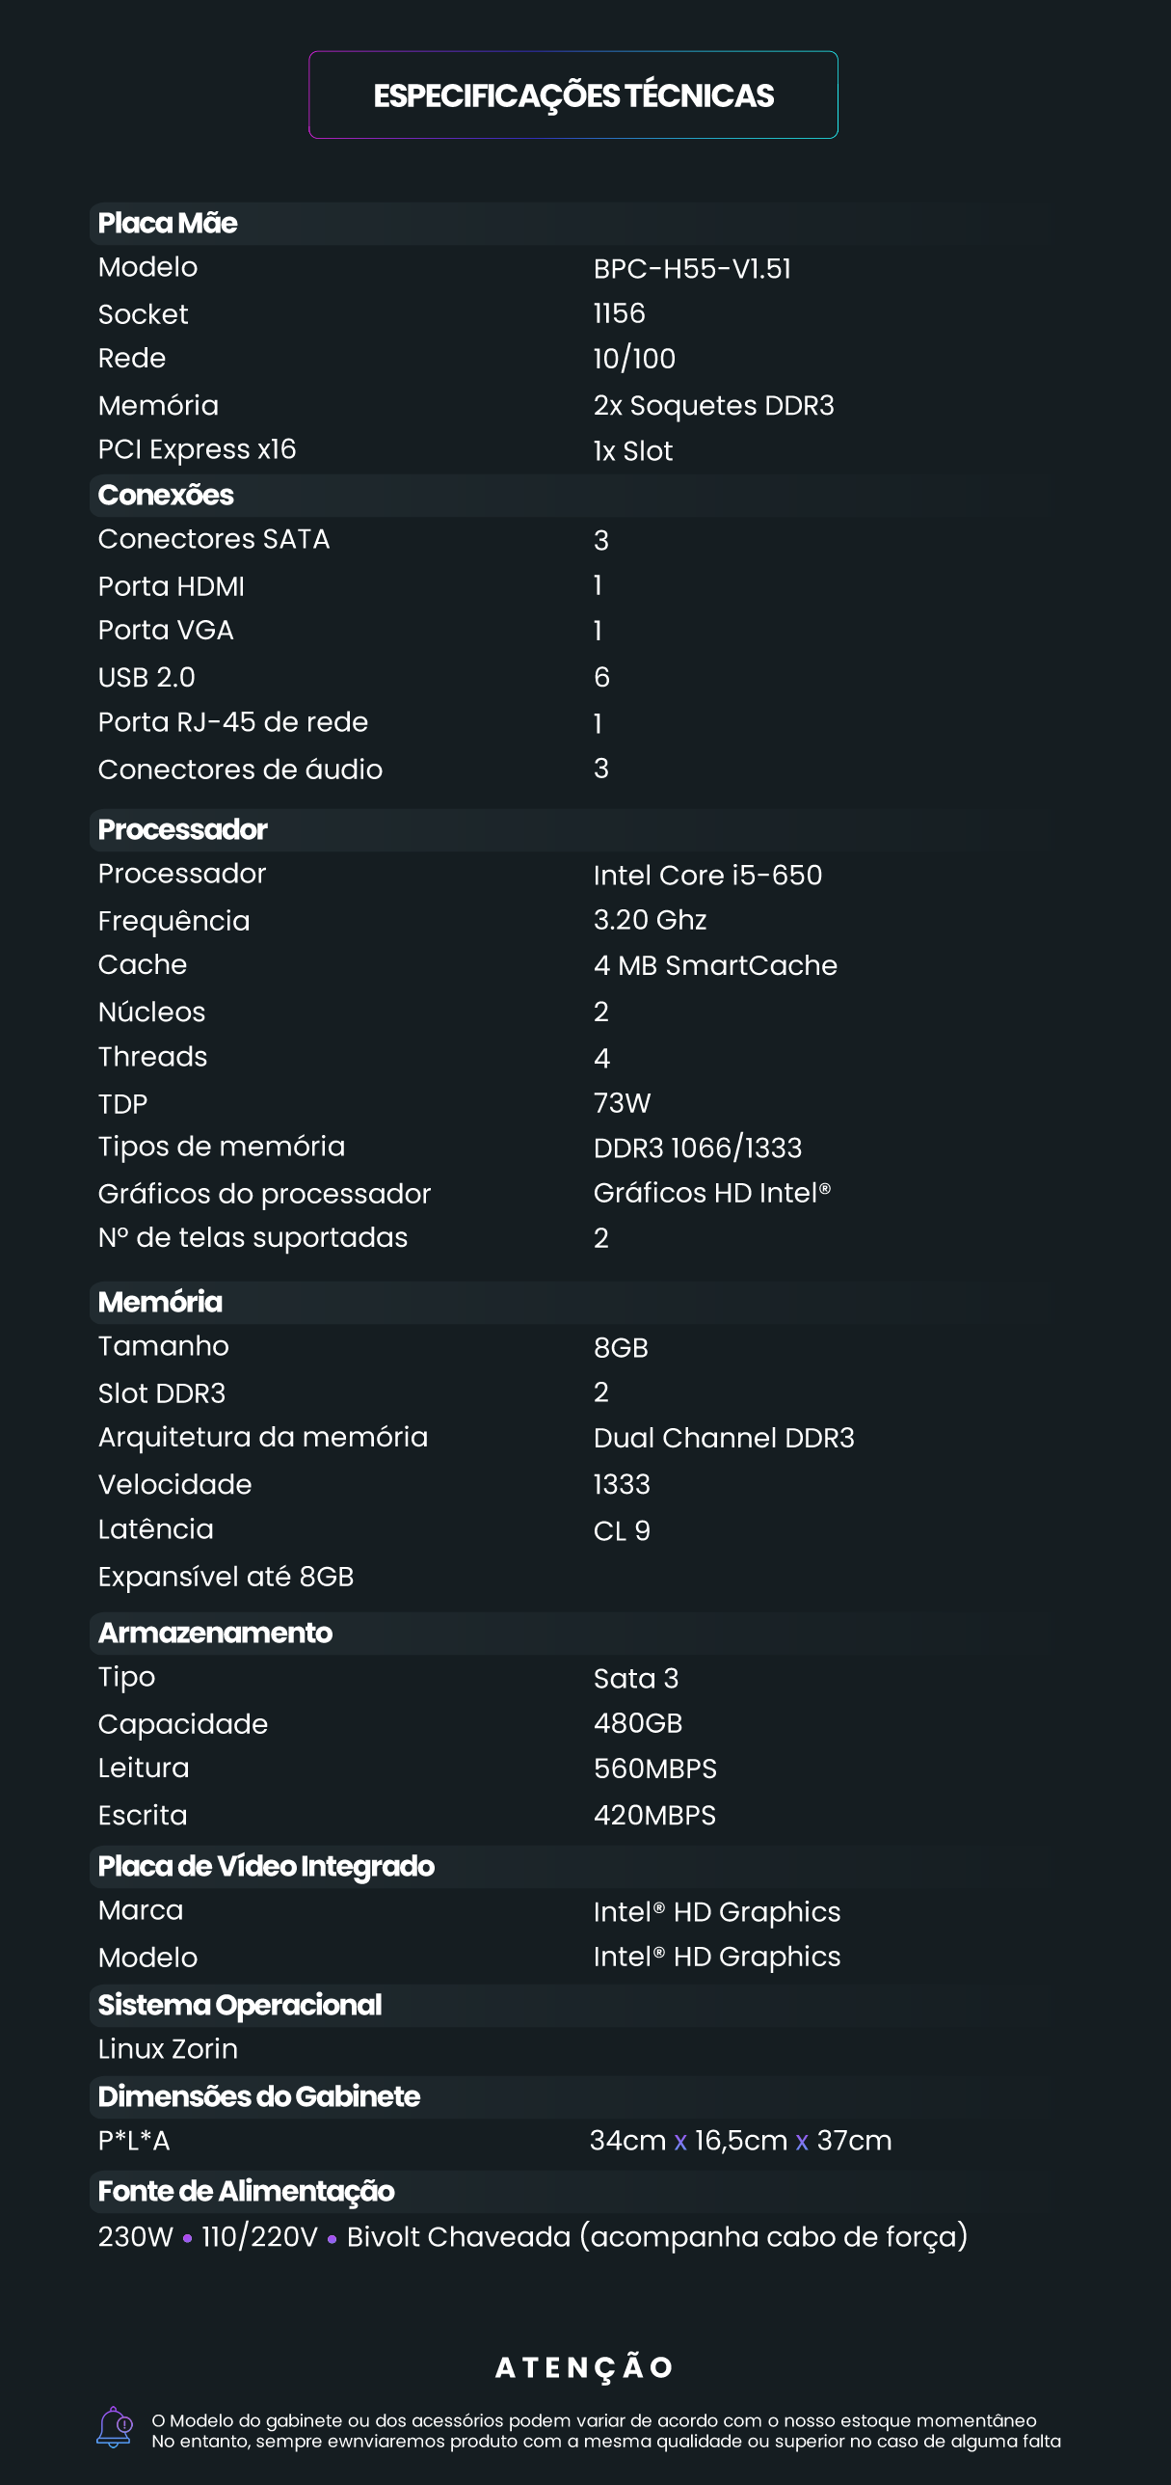Select the Intel Core i5-650 text

[707, 875]
